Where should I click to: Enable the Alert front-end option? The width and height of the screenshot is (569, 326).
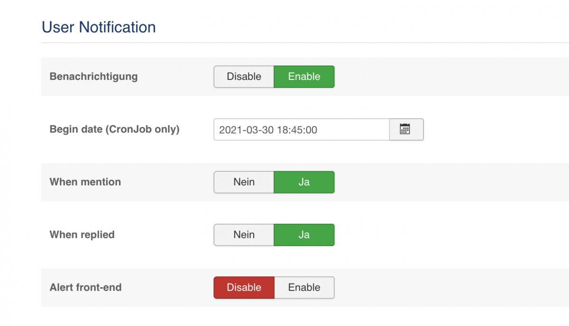(x=304, y=288)
